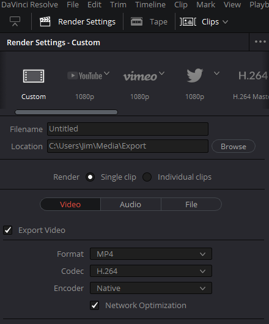Open the File menu
This screenshot has height=324, width=269.
(x=73, y=4)
